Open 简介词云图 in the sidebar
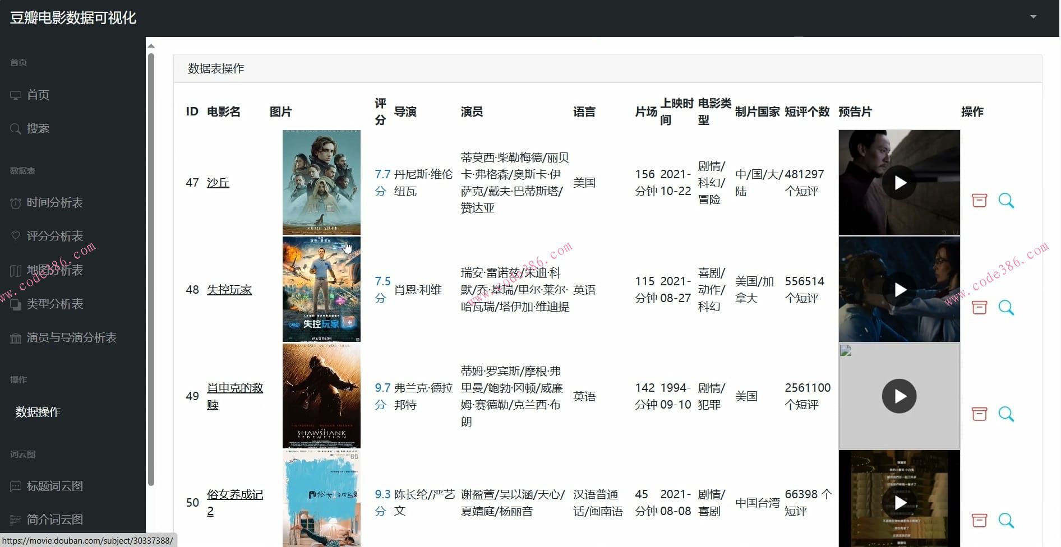Viewport: 1061px width, 547px height. (x=16, y=519)
